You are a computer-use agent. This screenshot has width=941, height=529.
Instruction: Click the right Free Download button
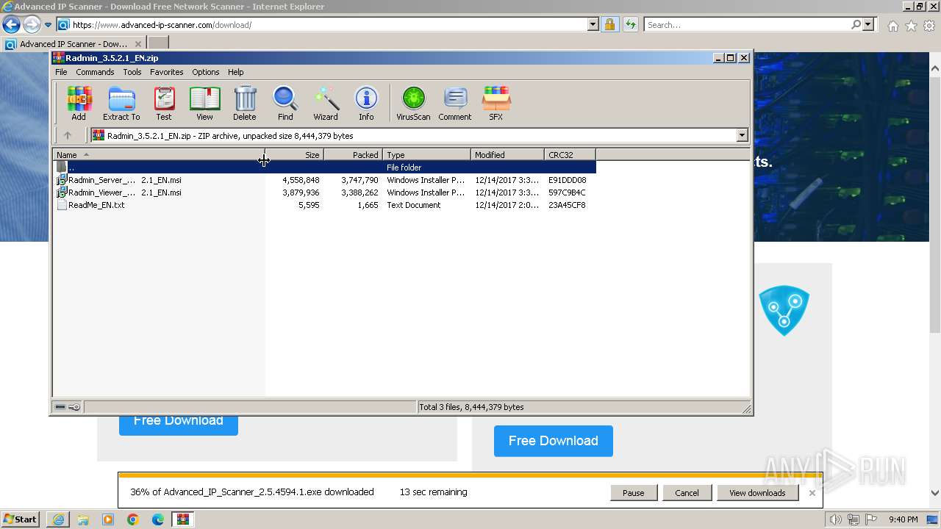tap(554, 441)
